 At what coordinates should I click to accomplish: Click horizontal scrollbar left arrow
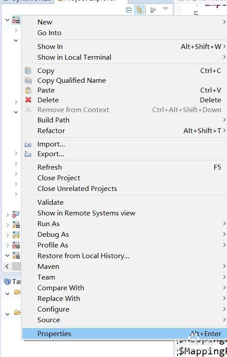[x=7, y=266]
